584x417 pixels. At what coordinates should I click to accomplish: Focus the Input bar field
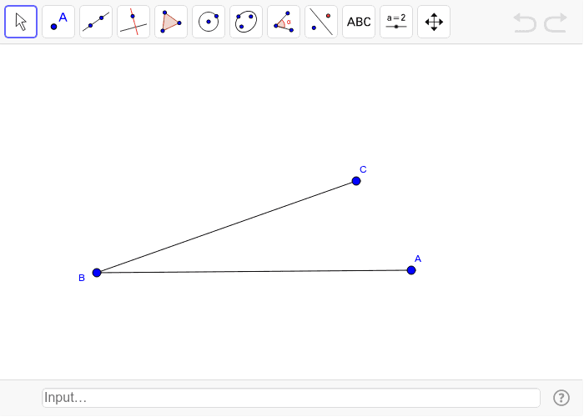pos(291,398)
